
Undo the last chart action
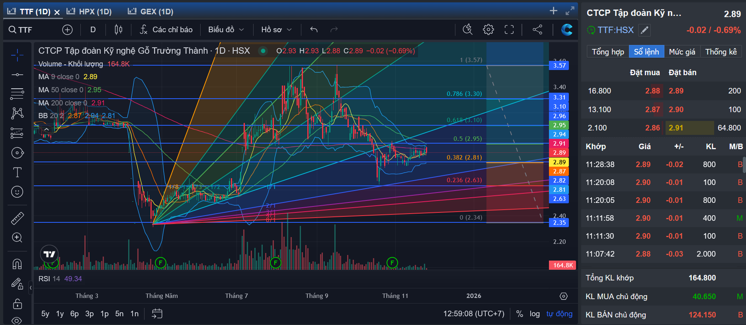click(314, 30)
